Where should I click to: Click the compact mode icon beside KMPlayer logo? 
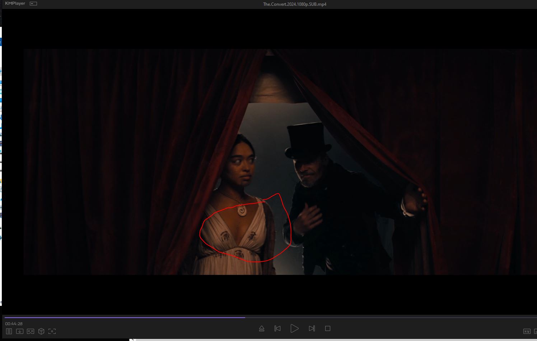(x=33, y=4)
